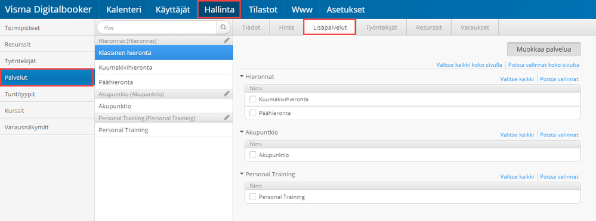Click the Muokkaa palvelua button
Image resolution: width=596 pixels, height=221 pixels.
click(x=544, y=49)
